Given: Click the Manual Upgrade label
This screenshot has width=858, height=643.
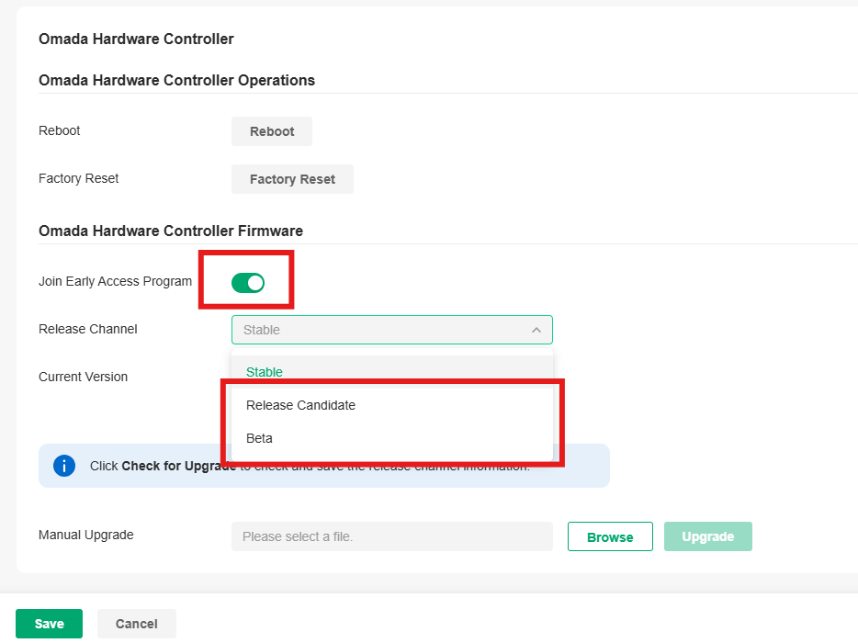Looking at the screenshot, I should click(x=86, y=535).
